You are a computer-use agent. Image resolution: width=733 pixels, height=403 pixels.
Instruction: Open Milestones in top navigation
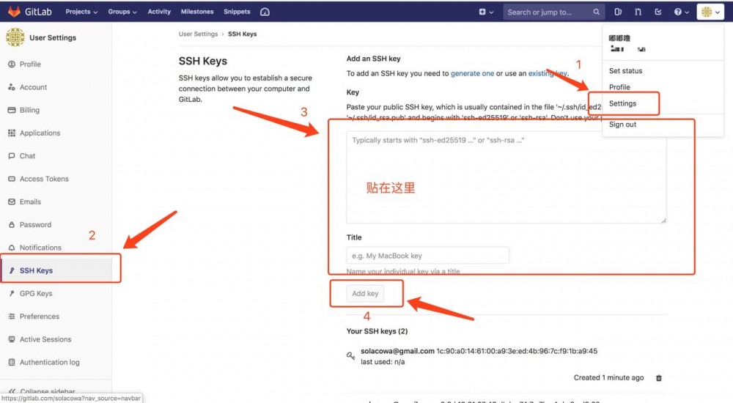[x=196, y=12]
